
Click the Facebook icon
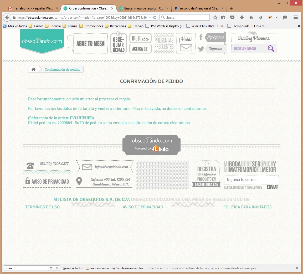[201, 37]
